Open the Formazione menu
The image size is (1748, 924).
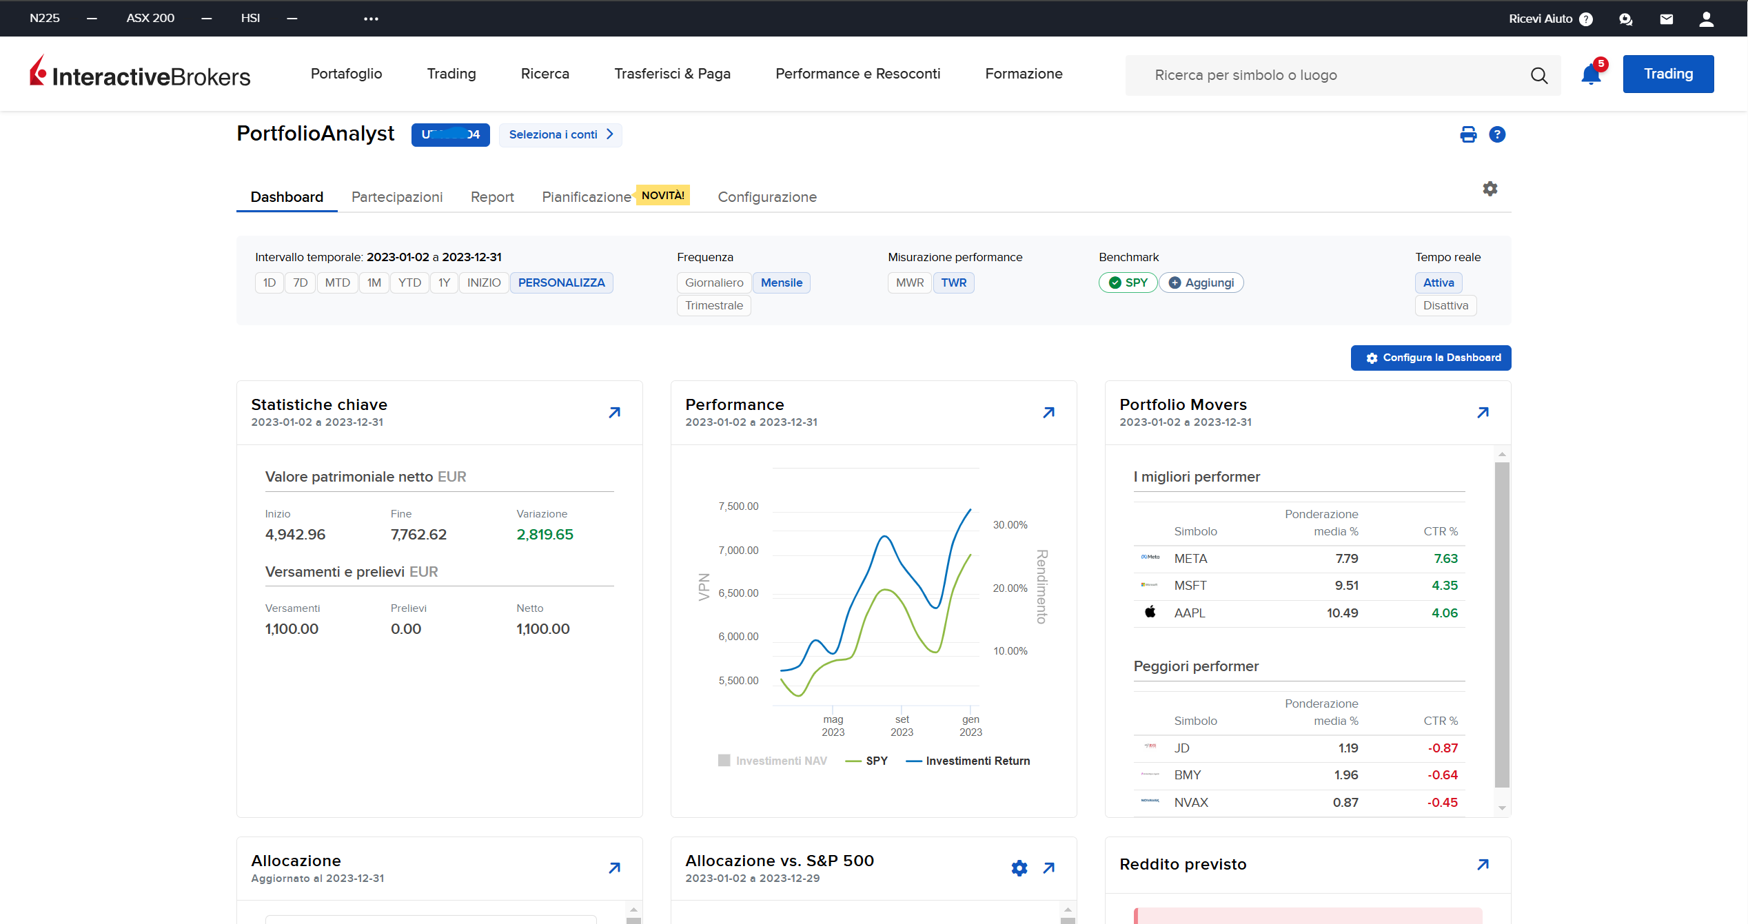[x=1024, y=74]
